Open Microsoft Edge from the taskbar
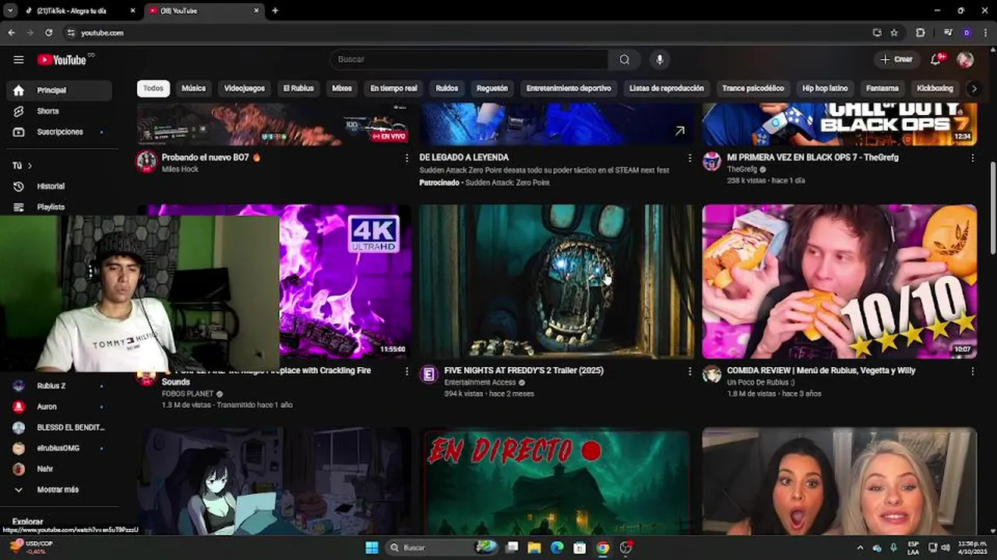Screen dimensions: 997x560 tap(557, 548)
